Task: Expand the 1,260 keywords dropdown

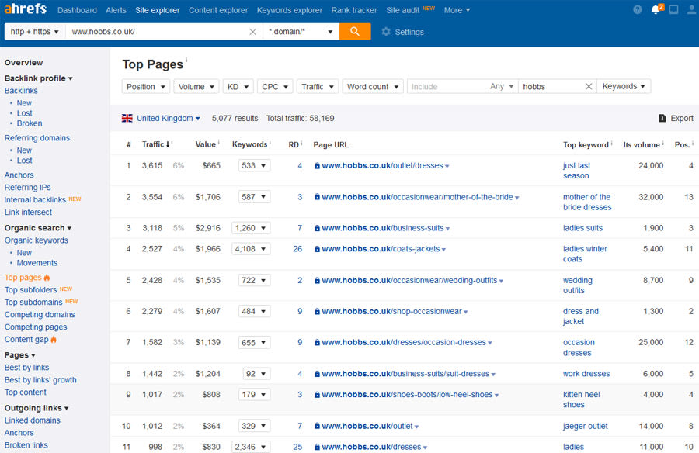Action: pos(251,228)
